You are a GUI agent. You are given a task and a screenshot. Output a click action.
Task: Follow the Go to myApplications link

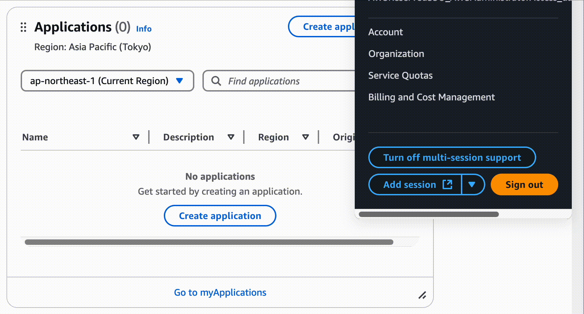pos(220,292)
